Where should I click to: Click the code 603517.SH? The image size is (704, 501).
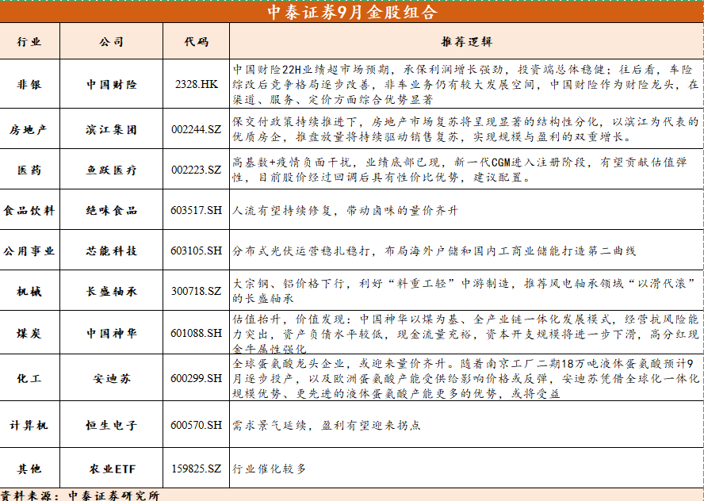click(x=196, y=210)
